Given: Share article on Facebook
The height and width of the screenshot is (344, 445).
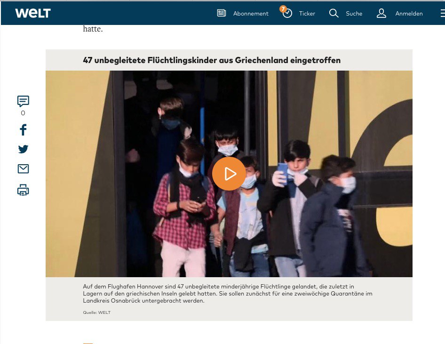Looking at the screenshot, I should 23,130.
